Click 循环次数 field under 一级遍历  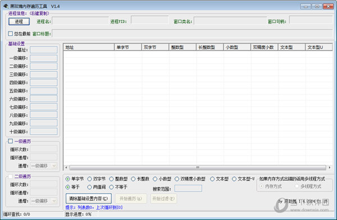click(44, 149)
